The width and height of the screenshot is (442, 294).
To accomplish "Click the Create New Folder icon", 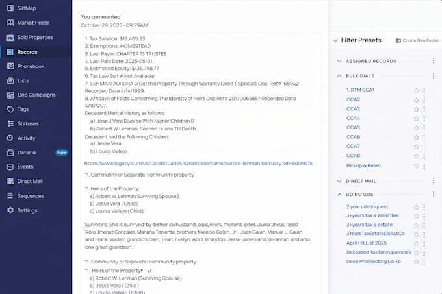I will (398, 40).
